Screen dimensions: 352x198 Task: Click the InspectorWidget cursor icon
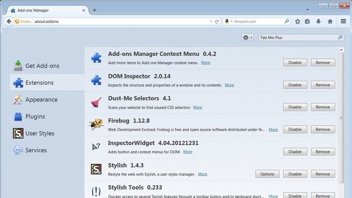96,147
